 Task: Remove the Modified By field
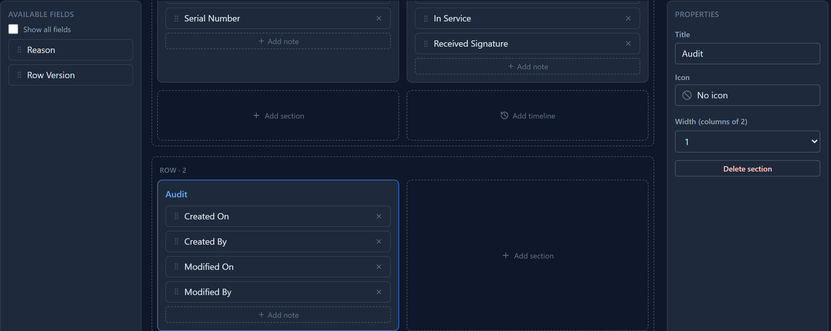379,292
